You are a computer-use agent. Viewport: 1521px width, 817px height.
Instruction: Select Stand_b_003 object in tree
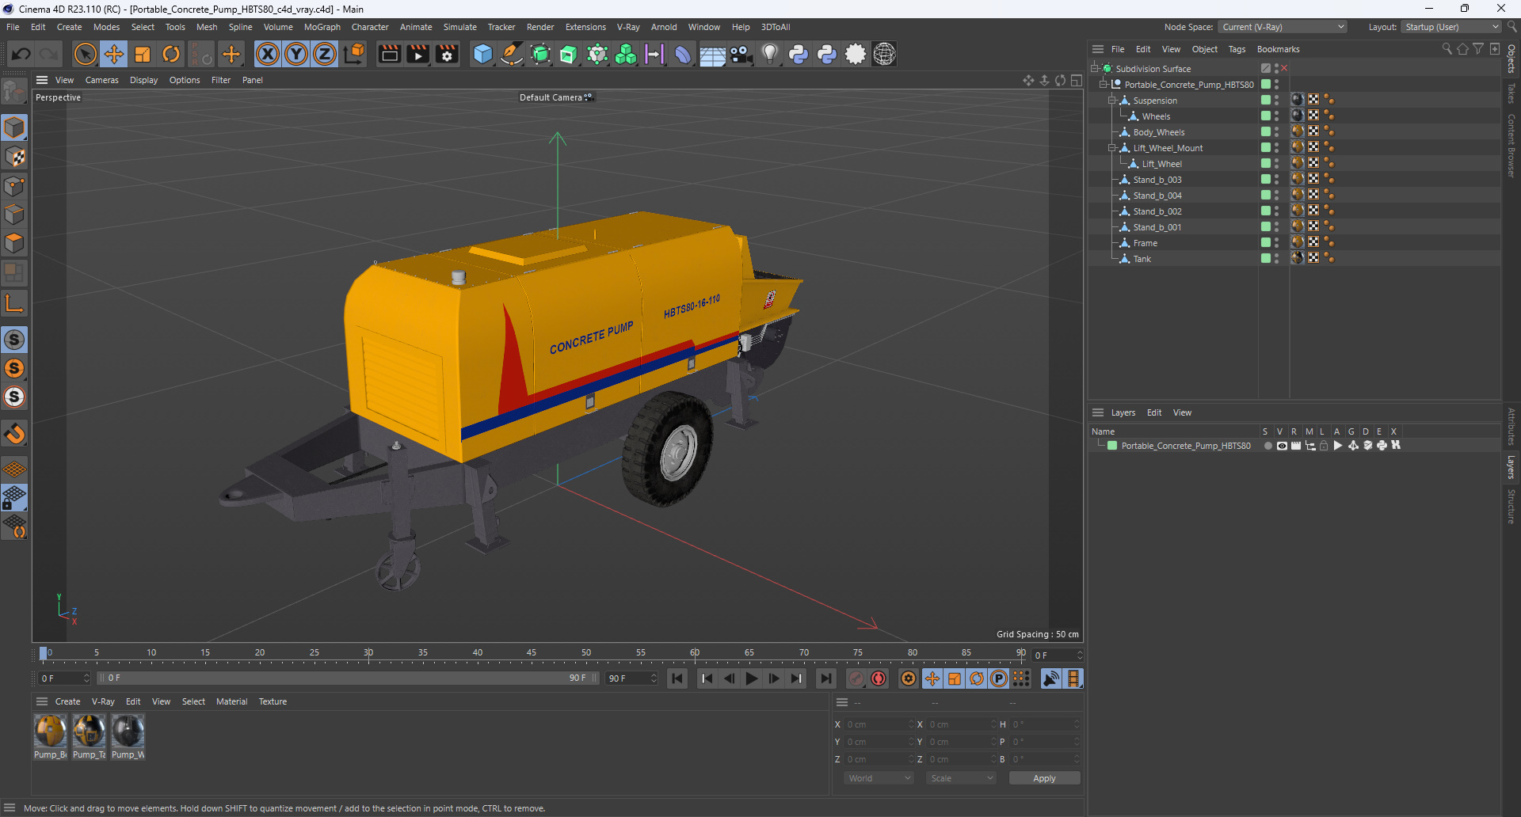pyautogui.click(x=1157, y=179)
